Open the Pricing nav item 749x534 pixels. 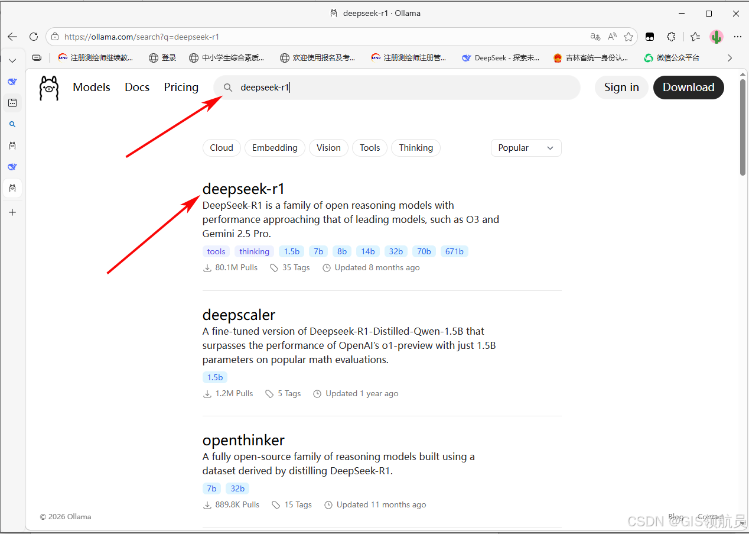tap(181, 88)
